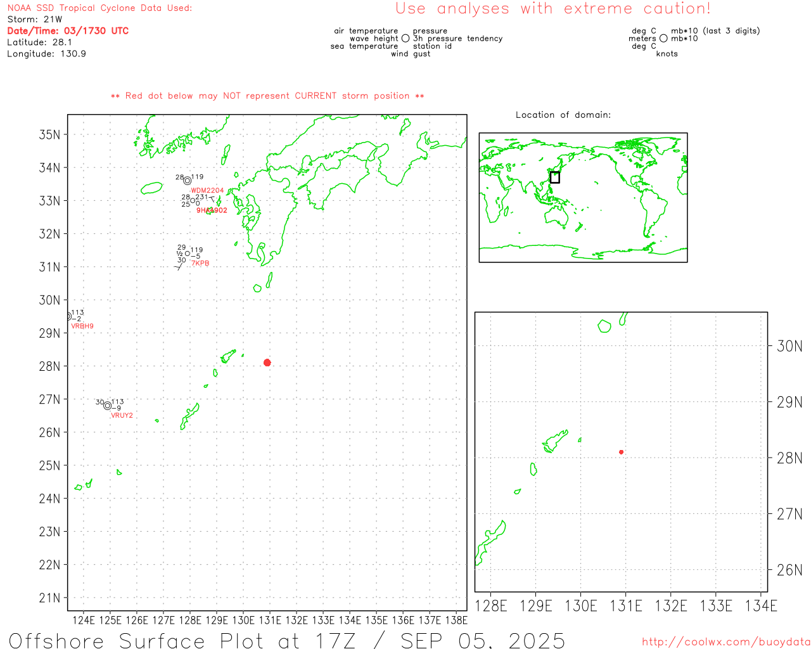Click station id label WDM2204

pyautogui.click(x=208, y=190)
